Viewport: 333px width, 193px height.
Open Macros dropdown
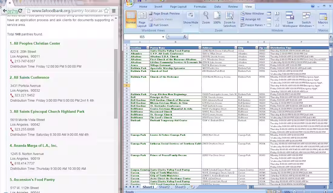323,19
